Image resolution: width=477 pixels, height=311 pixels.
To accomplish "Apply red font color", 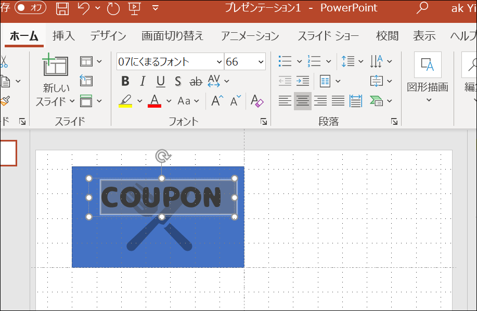I will tap(154, 101).
